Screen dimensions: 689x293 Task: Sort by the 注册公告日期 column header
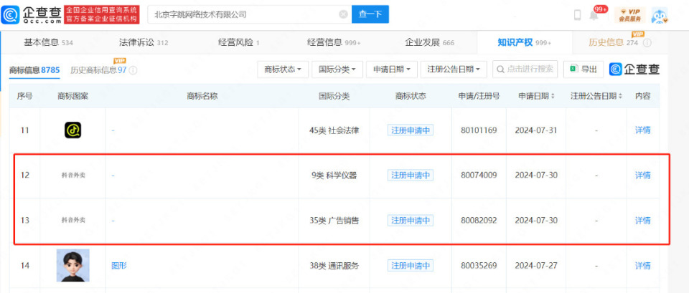pyautogui.click(x=596, y=96)
